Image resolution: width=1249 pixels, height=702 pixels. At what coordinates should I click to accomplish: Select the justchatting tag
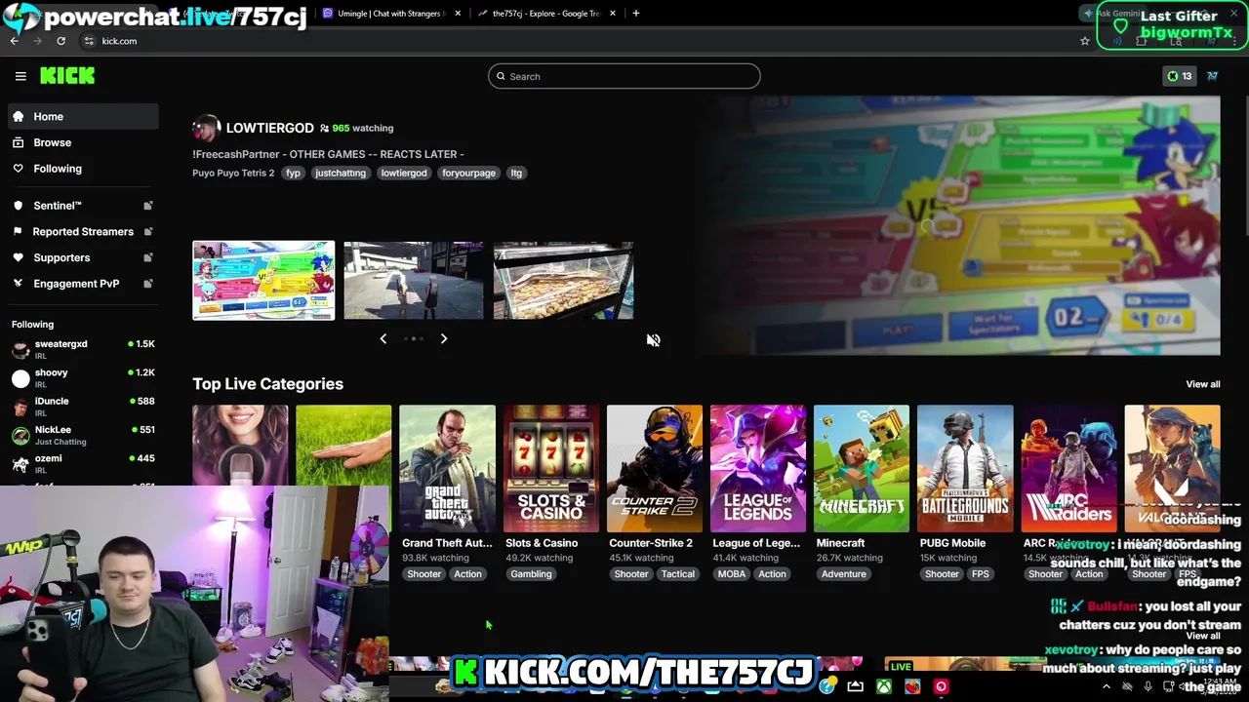click(340, 173)
